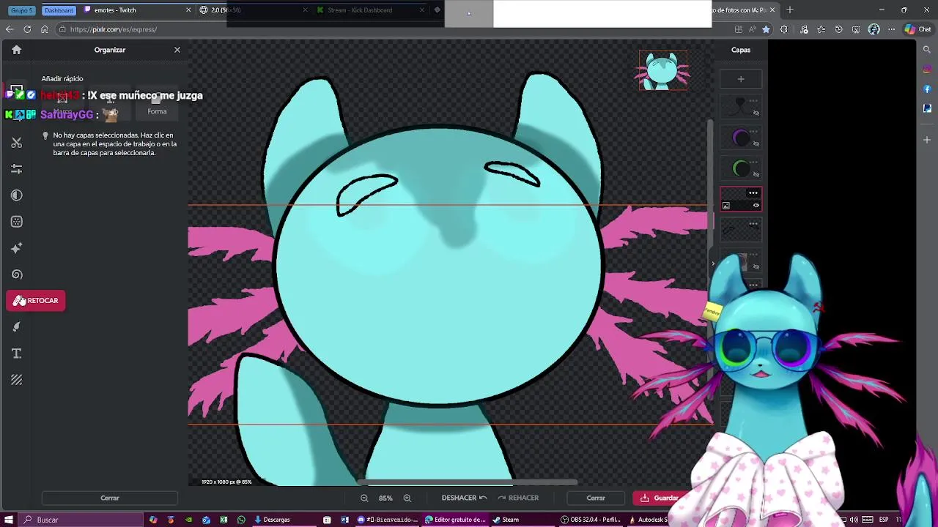Toggle visibility of the sixth layer

click(x=756, y=266)
